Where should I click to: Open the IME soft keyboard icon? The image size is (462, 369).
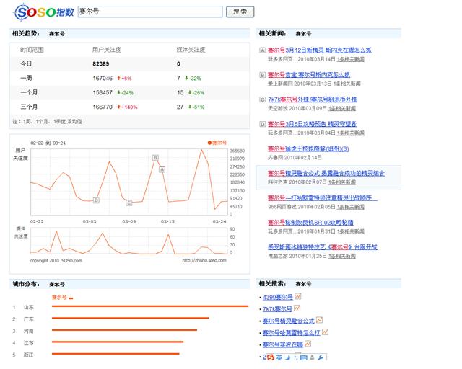click(x=304, y=357)
